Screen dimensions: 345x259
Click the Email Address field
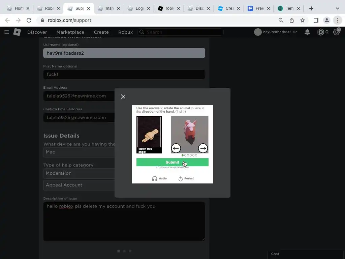[x=79, y=96]
